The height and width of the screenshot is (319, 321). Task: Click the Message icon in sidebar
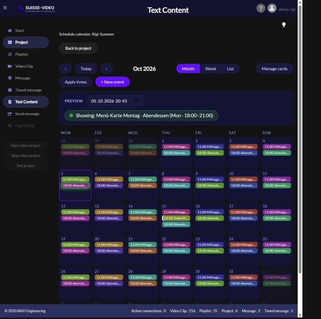10,78
